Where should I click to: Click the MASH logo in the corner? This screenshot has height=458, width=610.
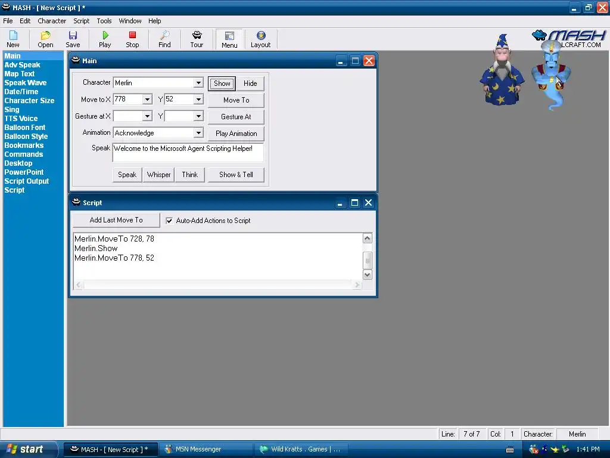(569, 39)
